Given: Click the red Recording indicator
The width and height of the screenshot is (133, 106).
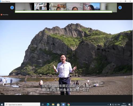Looking at the screenshot, I should pyautogui.click(x=5, y=15).
